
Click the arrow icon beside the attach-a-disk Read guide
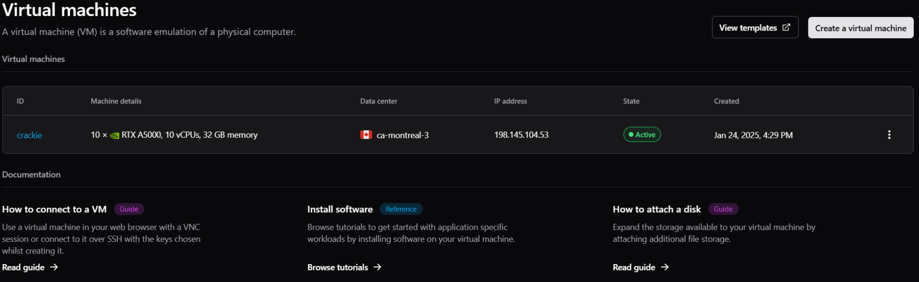[665, 267]
